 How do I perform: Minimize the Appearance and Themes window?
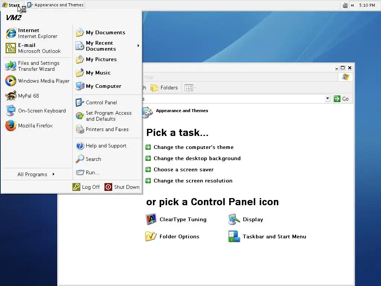click(336, 68)
